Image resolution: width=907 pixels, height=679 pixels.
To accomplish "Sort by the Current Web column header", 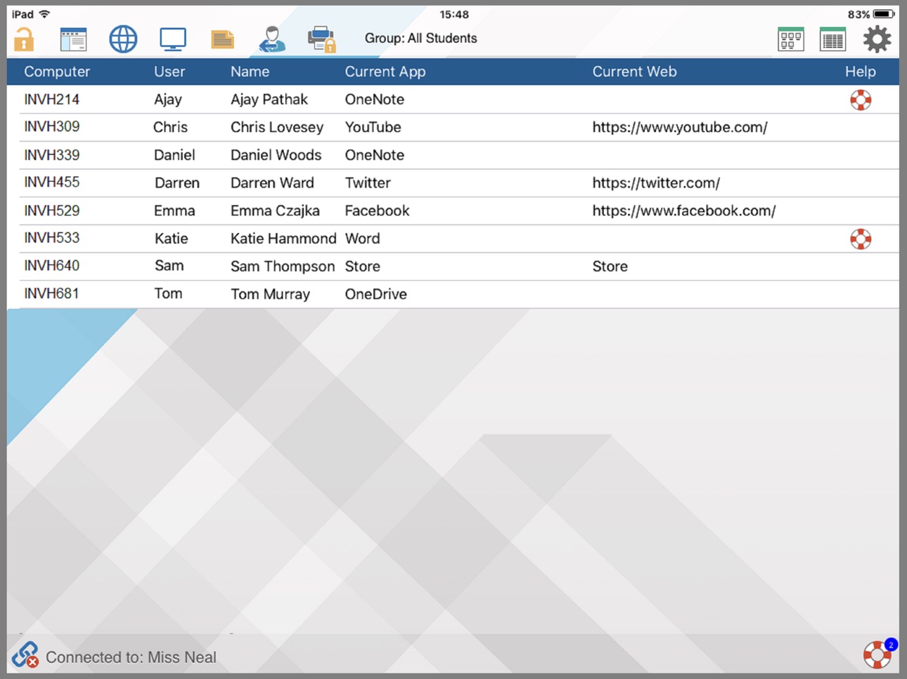I will [x=634, y=72].
